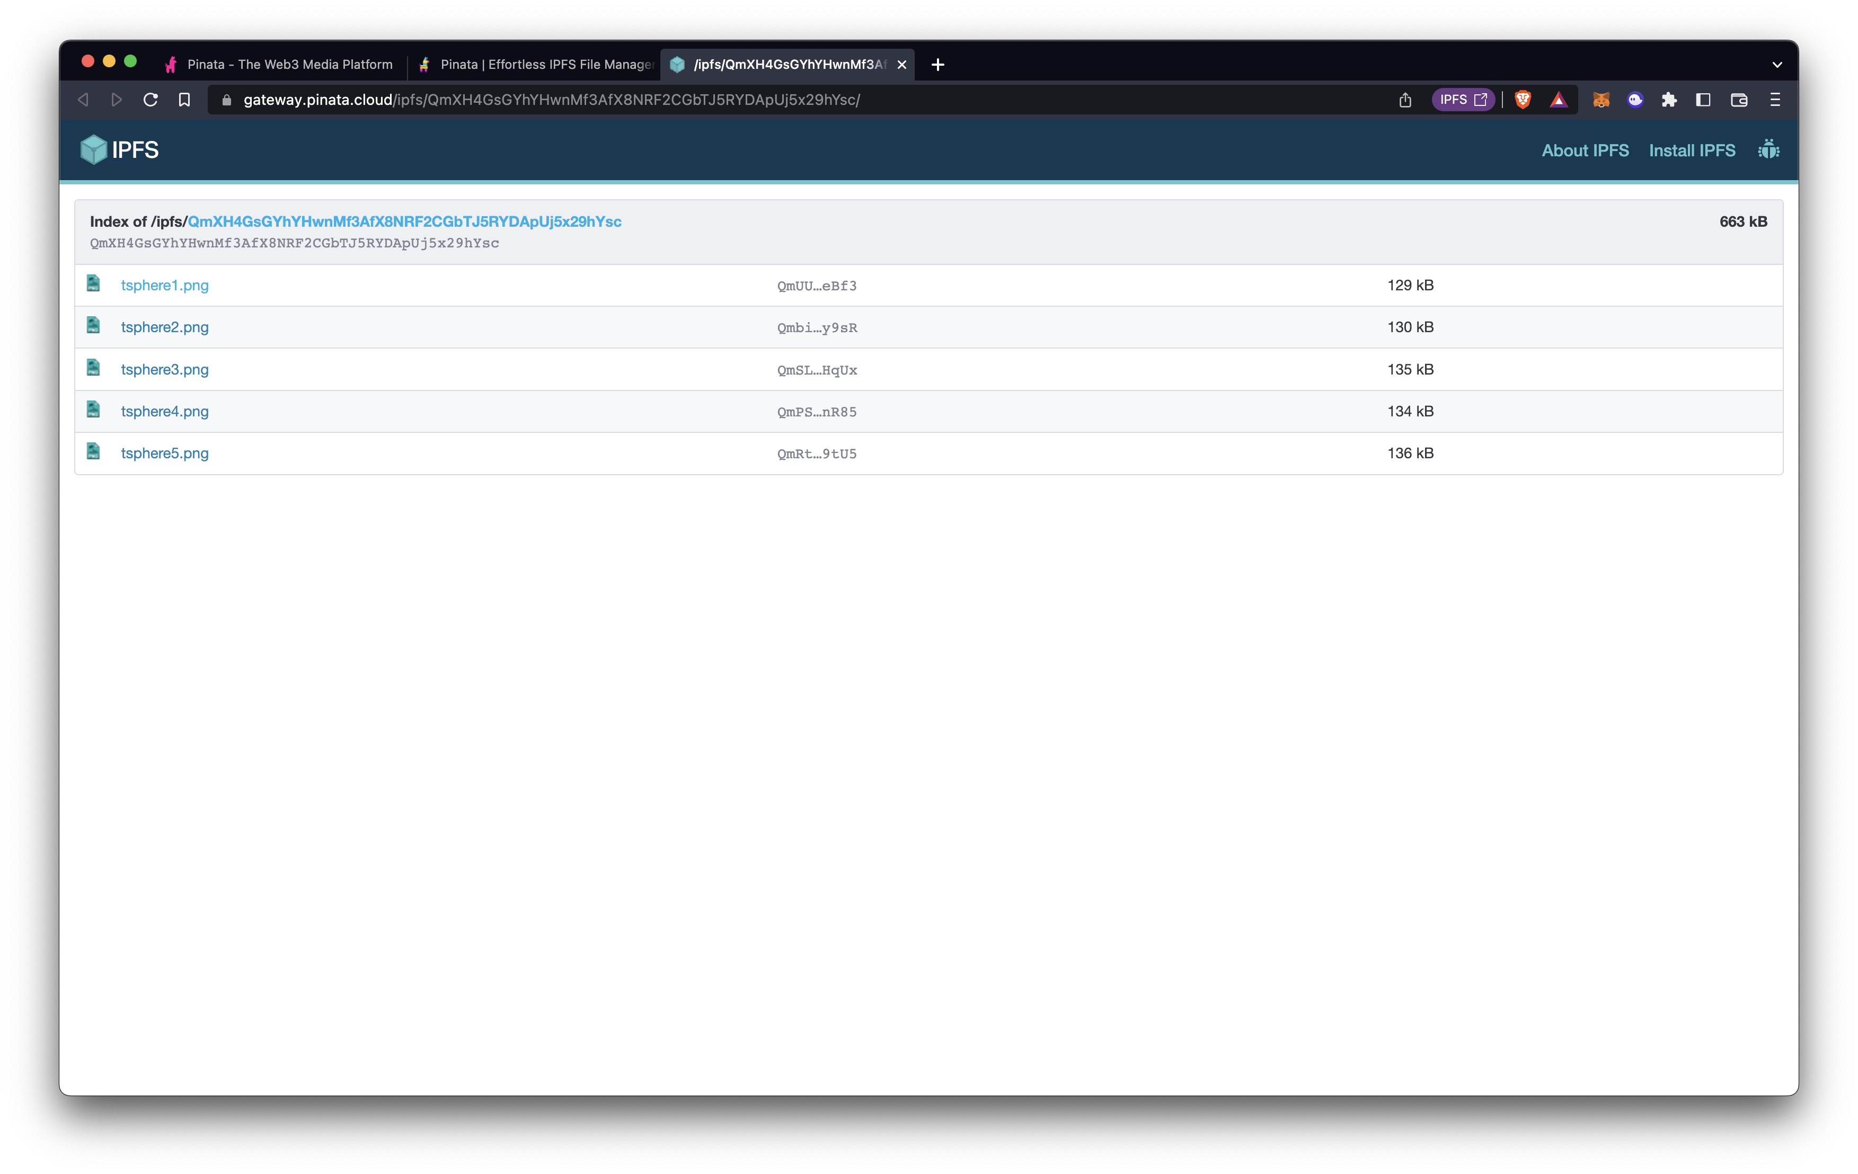Viewport: 1858px width, 1174px height.
Task: Click the IPFS cube logo
Action: [93, 149]
